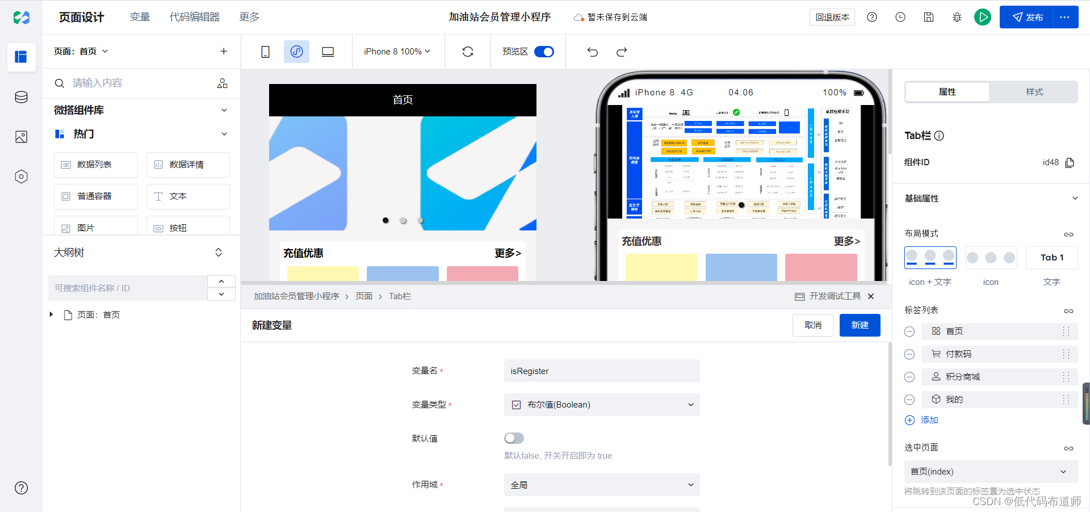Select the icon-only layout mode
Image resolution: width=1090 pixels, height=512 pixels.
(x=991, y=258)
